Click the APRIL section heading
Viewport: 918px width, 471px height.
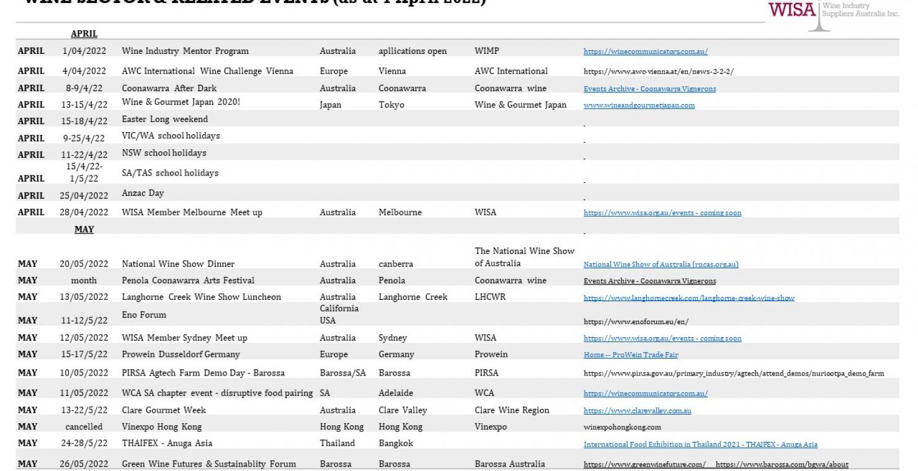pos(84,34)
